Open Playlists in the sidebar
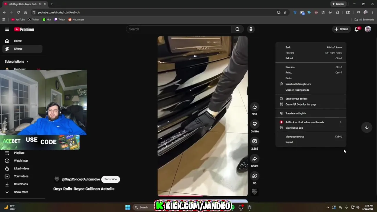 22,153
